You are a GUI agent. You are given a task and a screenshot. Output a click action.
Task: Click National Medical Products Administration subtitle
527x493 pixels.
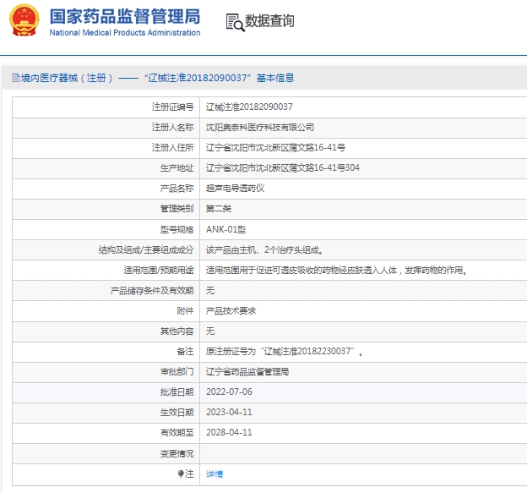click(125, 33)
